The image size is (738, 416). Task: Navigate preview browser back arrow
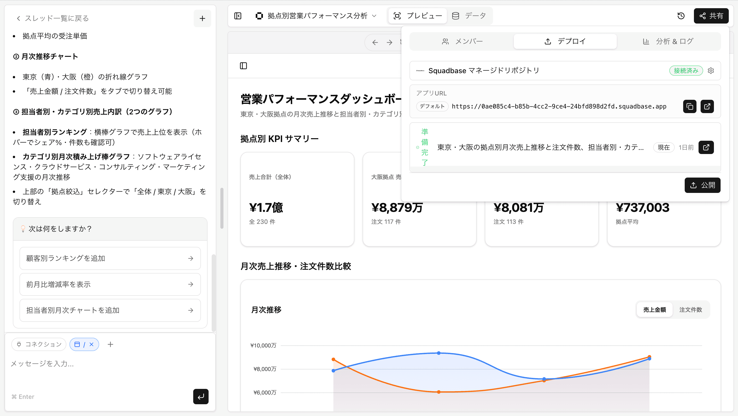375,43
